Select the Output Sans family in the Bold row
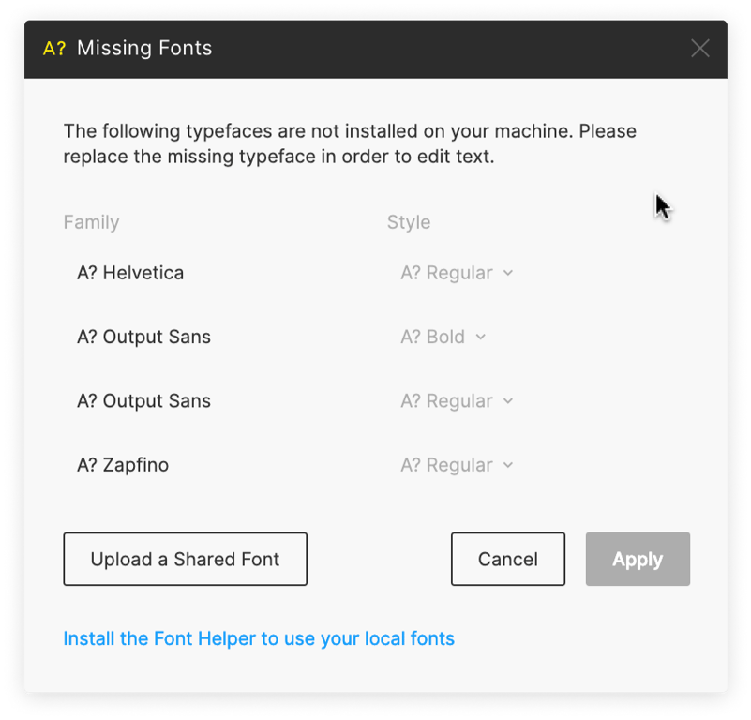 157,337
